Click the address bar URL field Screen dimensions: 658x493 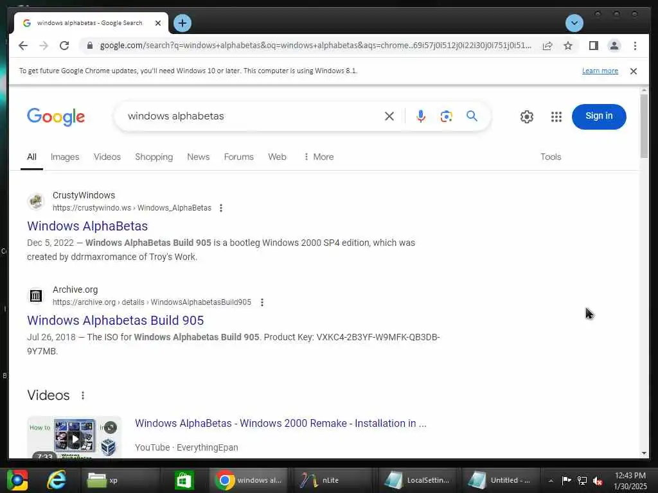316,46
